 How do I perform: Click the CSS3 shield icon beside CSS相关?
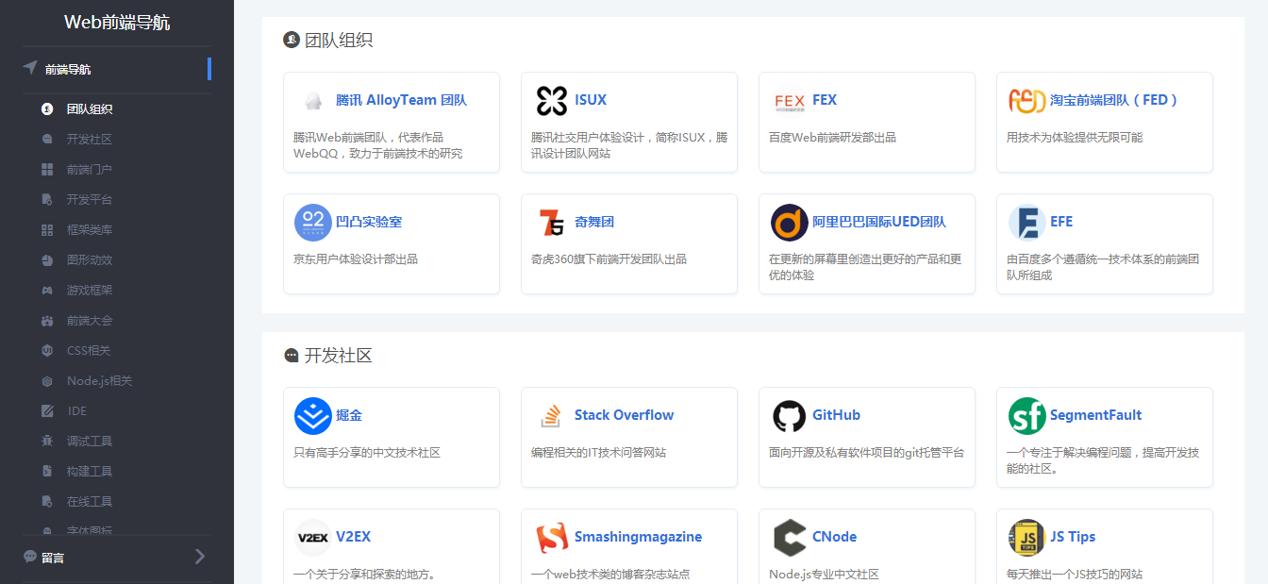47,351
